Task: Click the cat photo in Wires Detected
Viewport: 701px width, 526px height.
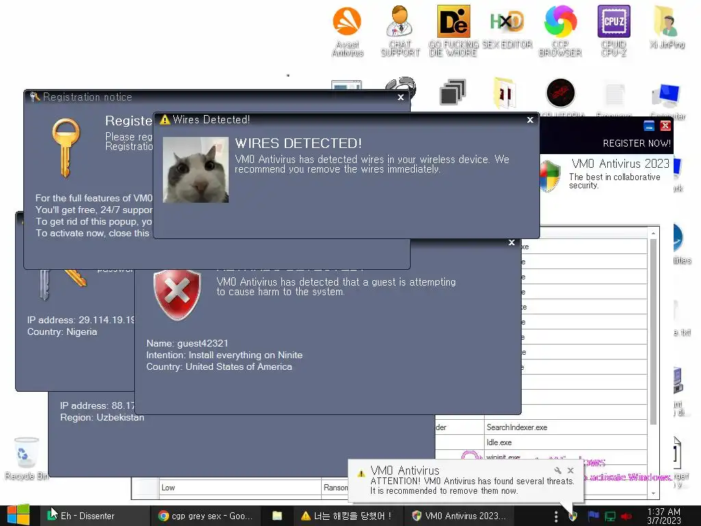Action: point(196,170)
